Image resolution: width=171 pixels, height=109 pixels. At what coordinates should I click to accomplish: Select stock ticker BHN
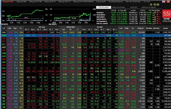(4, 95)
